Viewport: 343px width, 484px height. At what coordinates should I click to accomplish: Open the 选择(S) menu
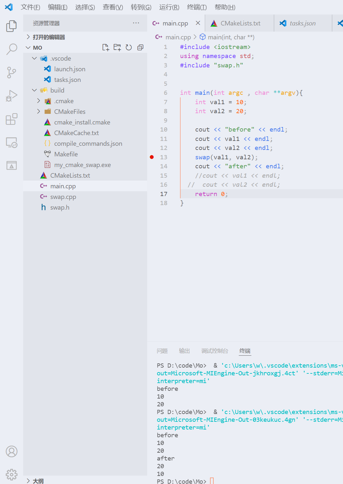(x=85, y=7)
